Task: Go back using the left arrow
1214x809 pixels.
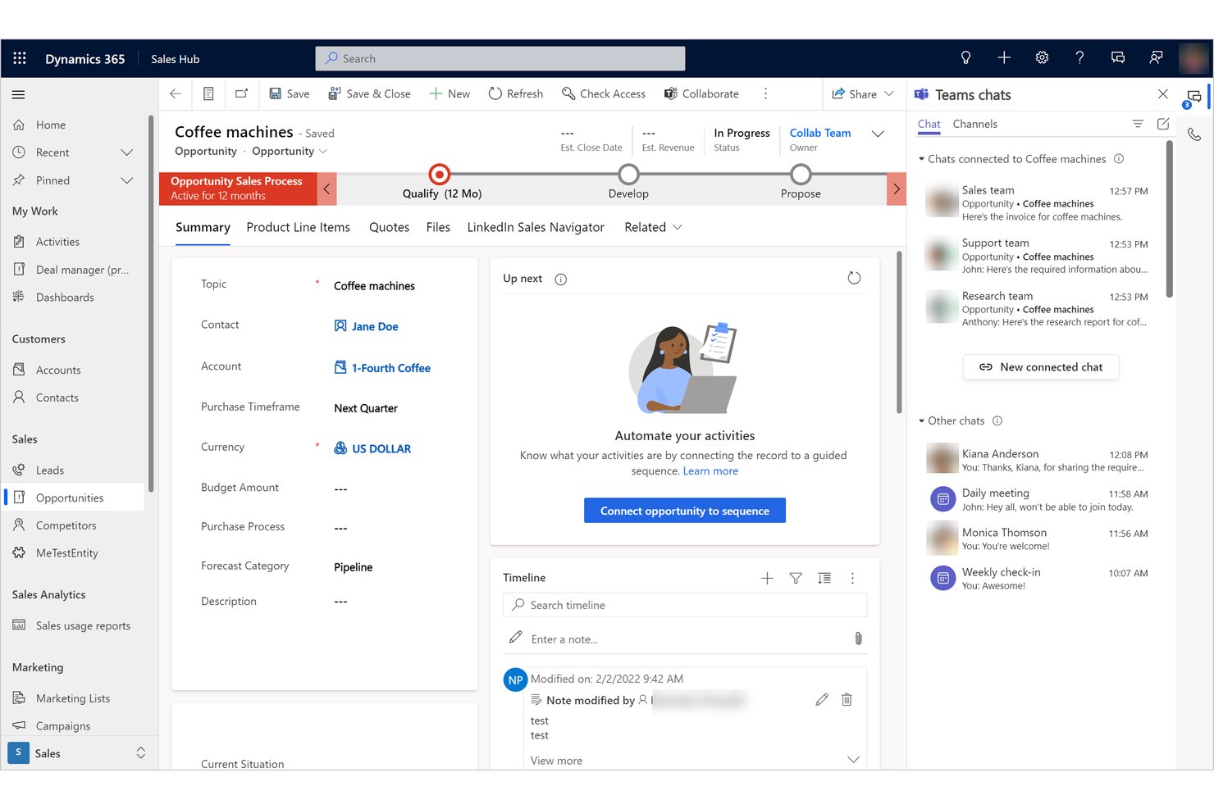Action: (175, 94)
